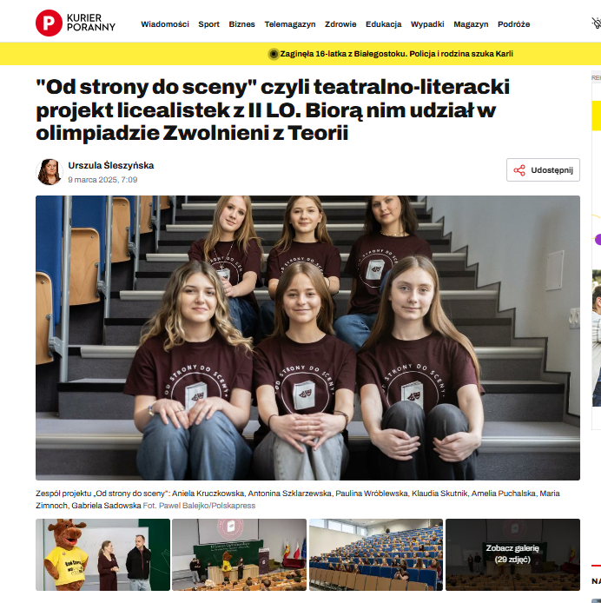Open the moose mascot gallery thumbnail

coord(102,554)
